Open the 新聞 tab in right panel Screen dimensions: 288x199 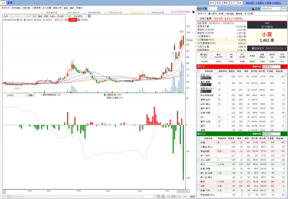[221, 14]
